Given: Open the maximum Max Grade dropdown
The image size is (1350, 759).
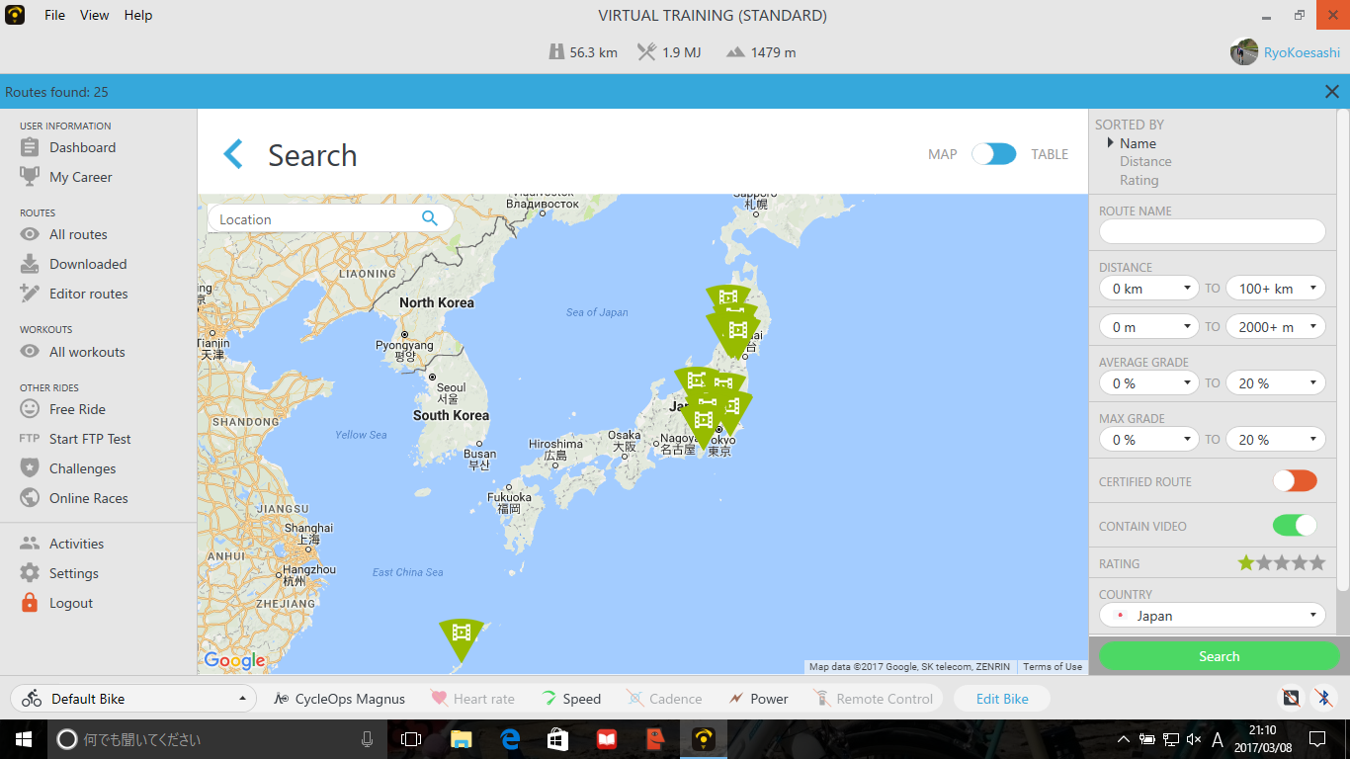Looking at the screenshot, I should 1275,440.
